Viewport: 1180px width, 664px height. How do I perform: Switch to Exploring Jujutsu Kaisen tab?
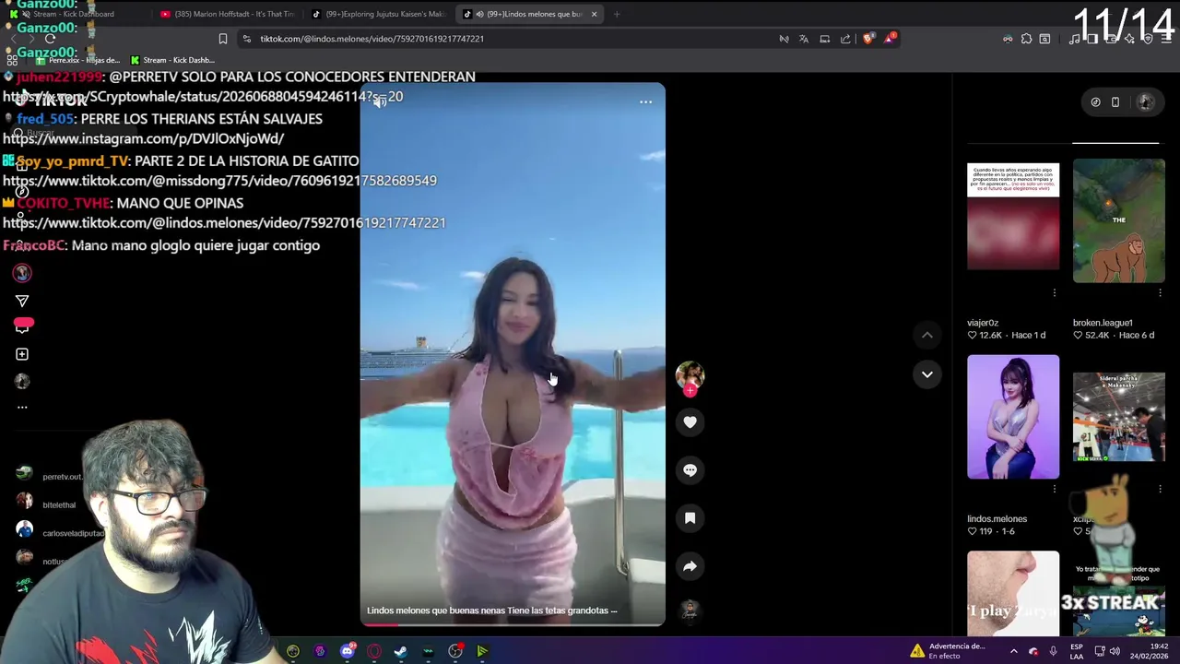378,14
